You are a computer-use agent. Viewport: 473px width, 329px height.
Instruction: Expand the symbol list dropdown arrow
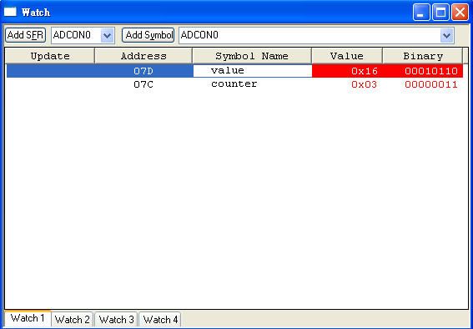(x=447, y=36)
